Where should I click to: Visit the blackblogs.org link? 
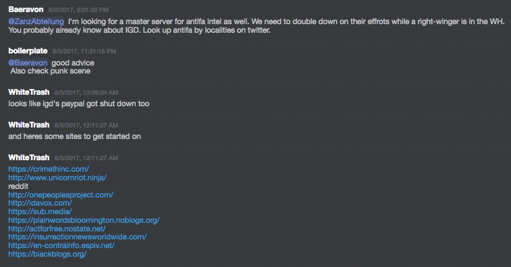(x=48, y=254)
